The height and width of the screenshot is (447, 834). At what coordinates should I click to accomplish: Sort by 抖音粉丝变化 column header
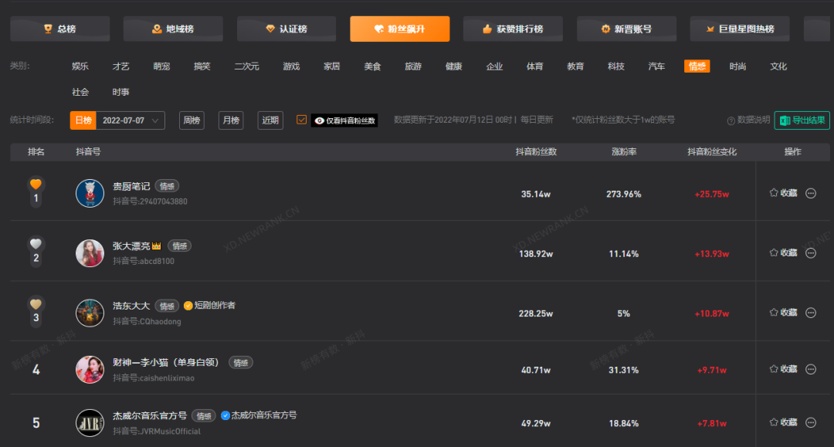(x=712, y=152)
